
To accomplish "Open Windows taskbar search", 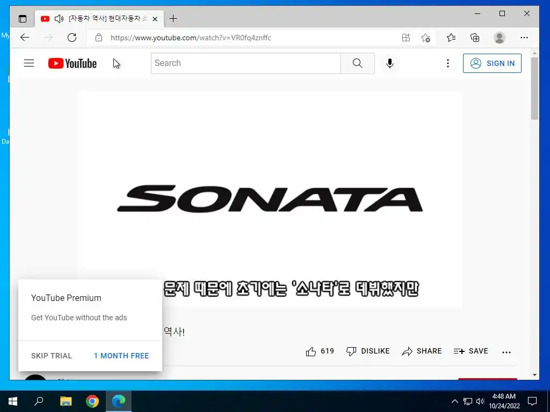I will tap(39, 401).
